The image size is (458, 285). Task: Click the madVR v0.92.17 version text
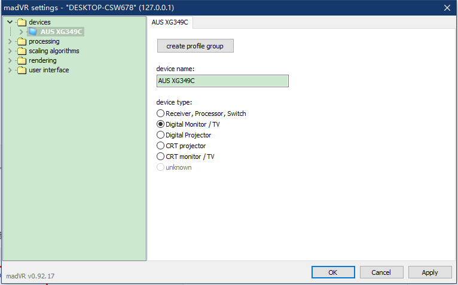tap(30, 276)
